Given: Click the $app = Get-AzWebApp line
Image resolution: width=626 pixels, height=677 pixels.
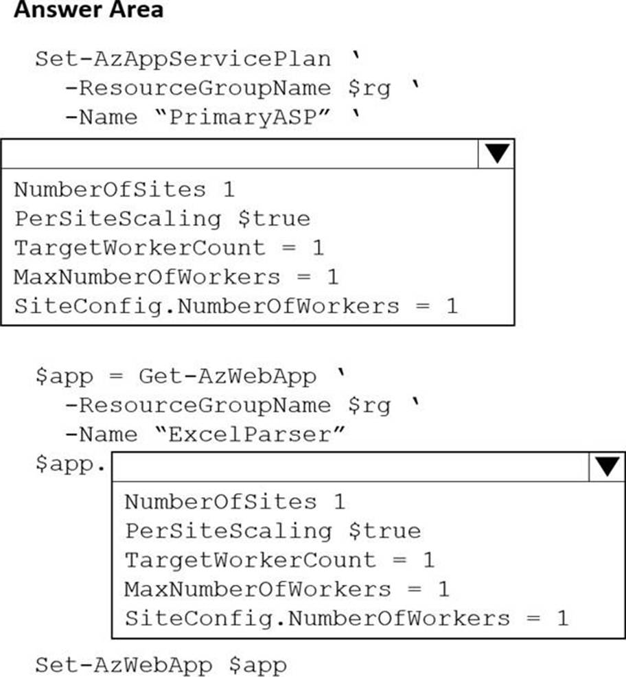Looking at the screenshot, I should tap(176, 376).
